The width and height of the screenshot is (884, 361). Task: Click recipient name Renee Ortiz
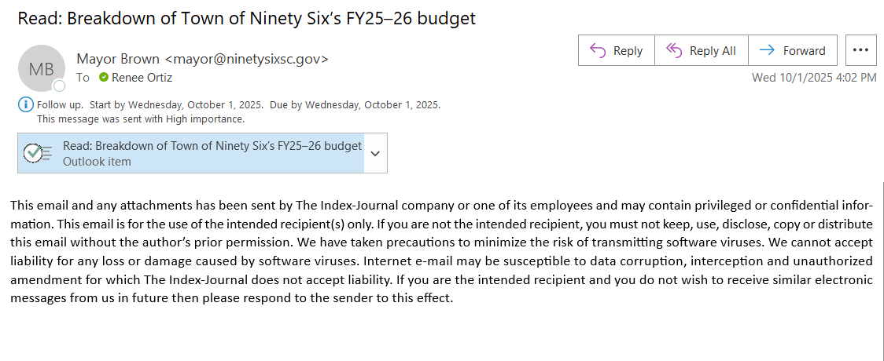coord(142,78)
